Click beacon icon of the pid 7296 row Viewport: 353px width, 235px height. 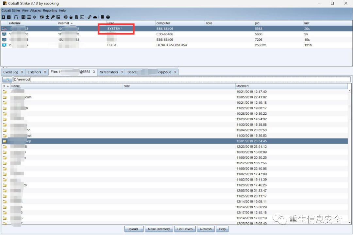click(4, 40)
